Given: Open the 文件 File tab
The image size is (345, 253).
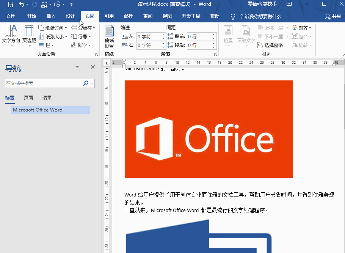Looking at the screenshot, I should point(10,16).
